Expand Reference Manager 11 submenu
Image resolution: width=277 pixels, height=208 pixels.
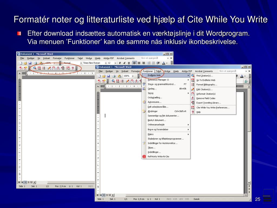pyautogui.click(x=166, y=80)
